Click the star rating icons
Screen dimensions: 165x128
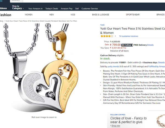tap(107, 36)
